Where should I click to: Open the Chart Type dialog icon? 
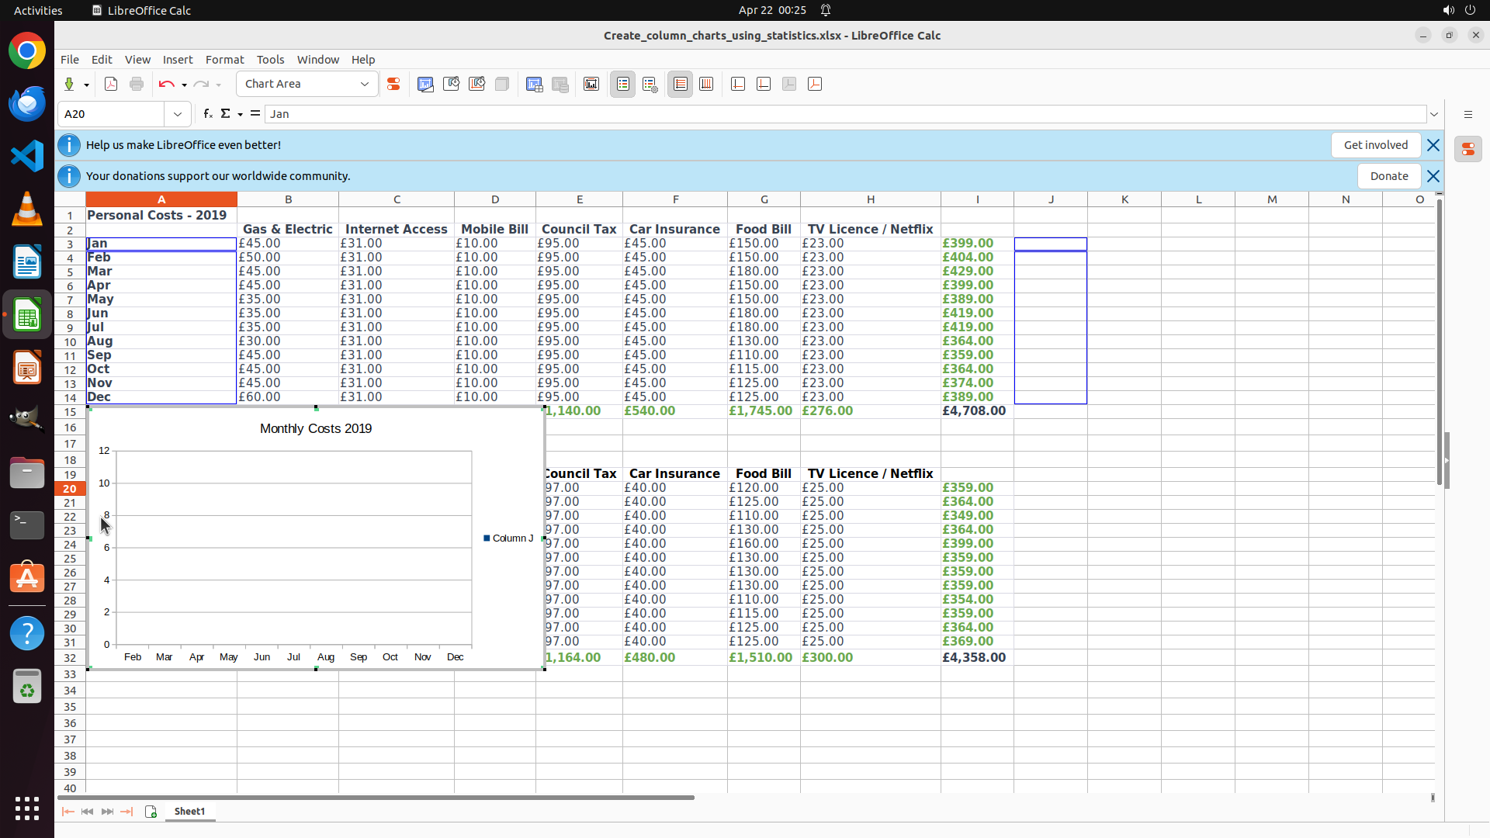(425, 84)
